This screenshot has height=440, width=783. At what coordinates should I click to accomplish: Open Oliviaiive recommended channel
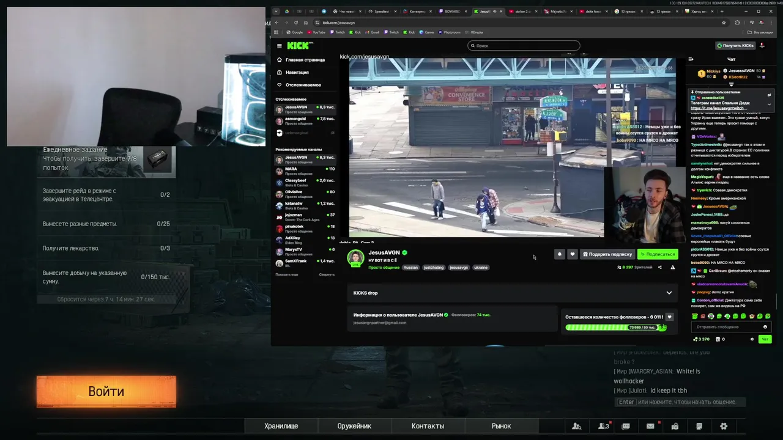(x=305, y=193)
